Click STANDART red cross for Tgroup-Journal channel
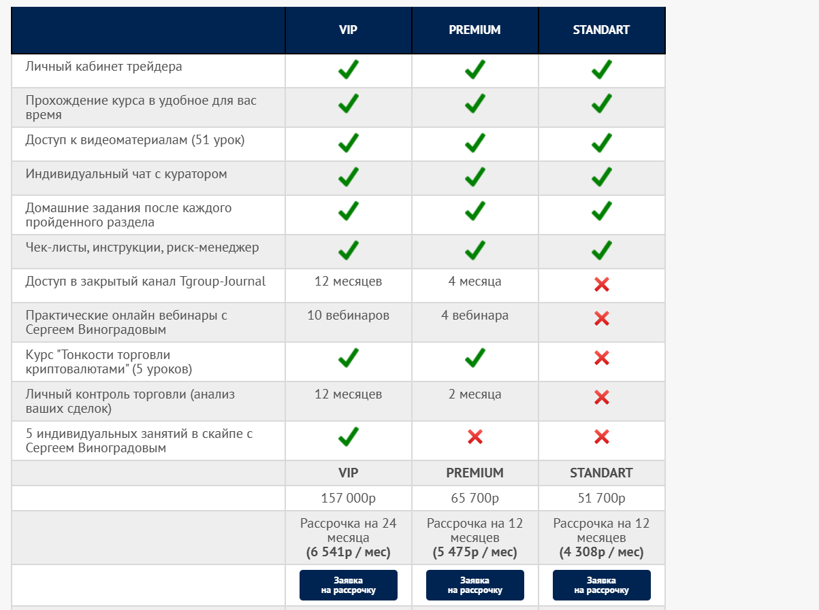Image resolution: width=819 pixels, height=610 pixels. (602, 284)
